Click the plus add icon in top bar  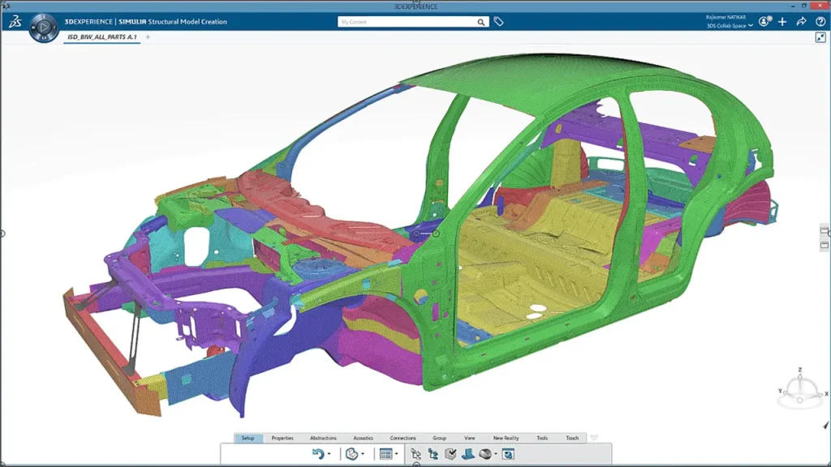point(783,22)
